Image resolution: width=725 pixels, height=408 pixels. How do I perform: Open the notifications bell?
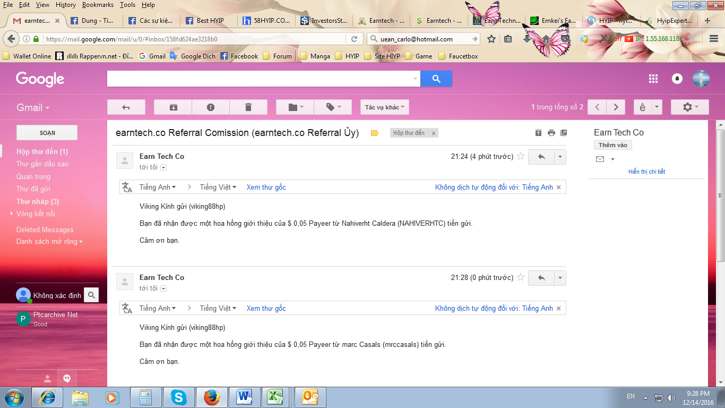coord(677,79)
